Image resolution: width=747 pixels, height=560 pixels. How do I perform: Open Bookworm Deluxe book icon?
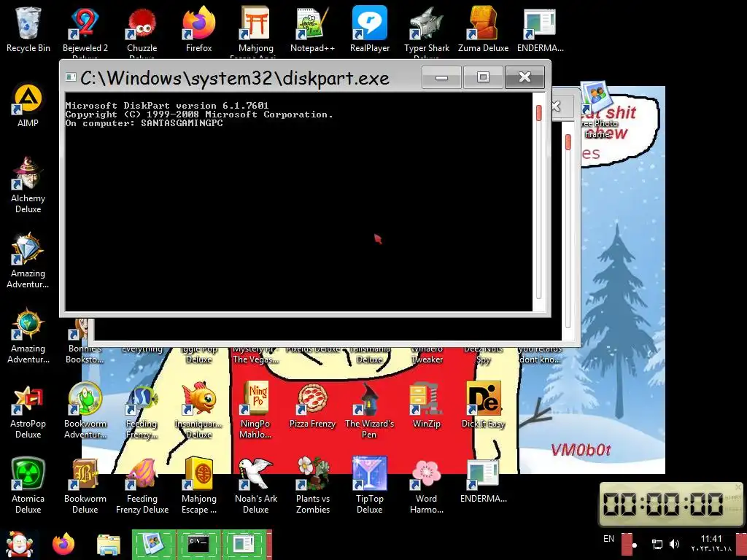(x=85, y=486)
